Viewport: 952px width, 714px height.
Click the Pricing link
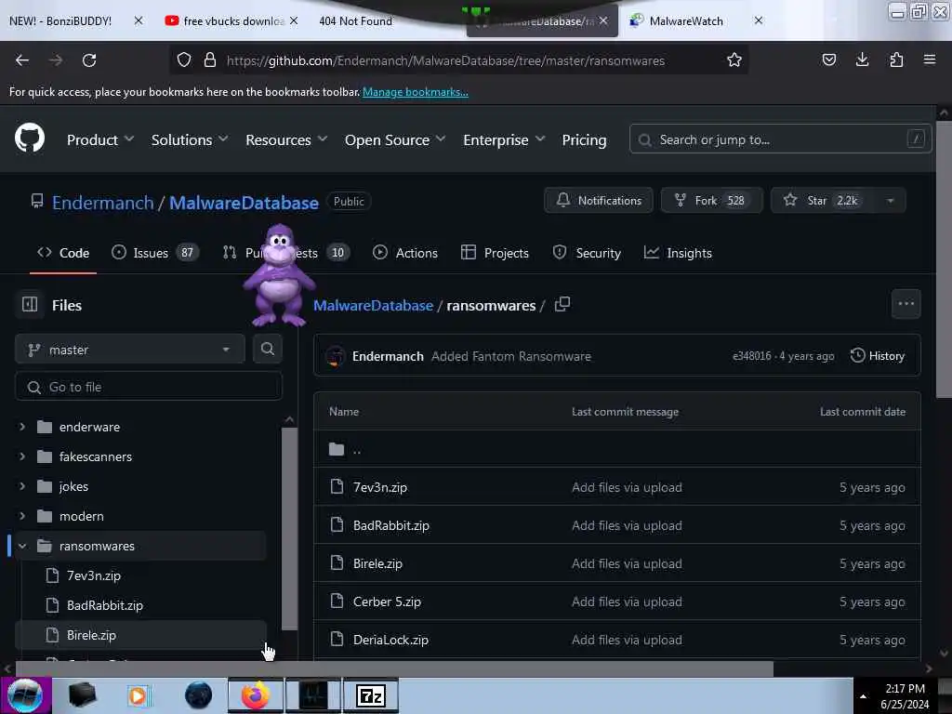click(584, 139)
